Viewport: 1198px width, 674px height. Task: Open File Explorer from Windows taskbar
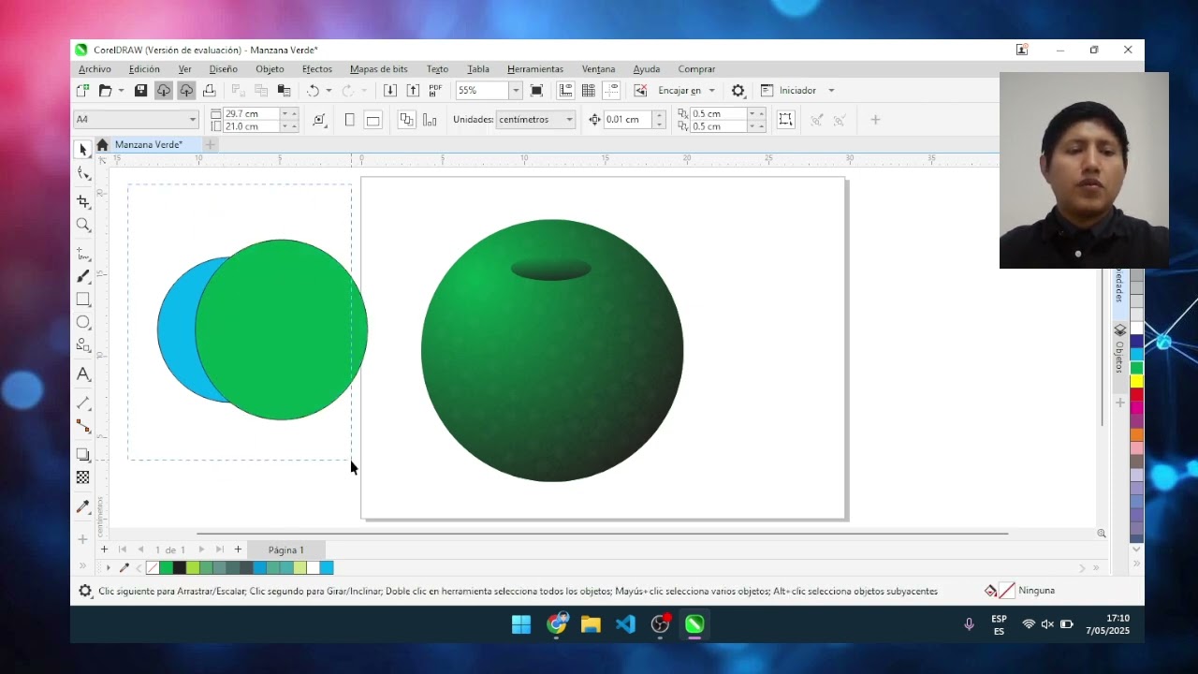pyautogui.click(x=591, y=624)
